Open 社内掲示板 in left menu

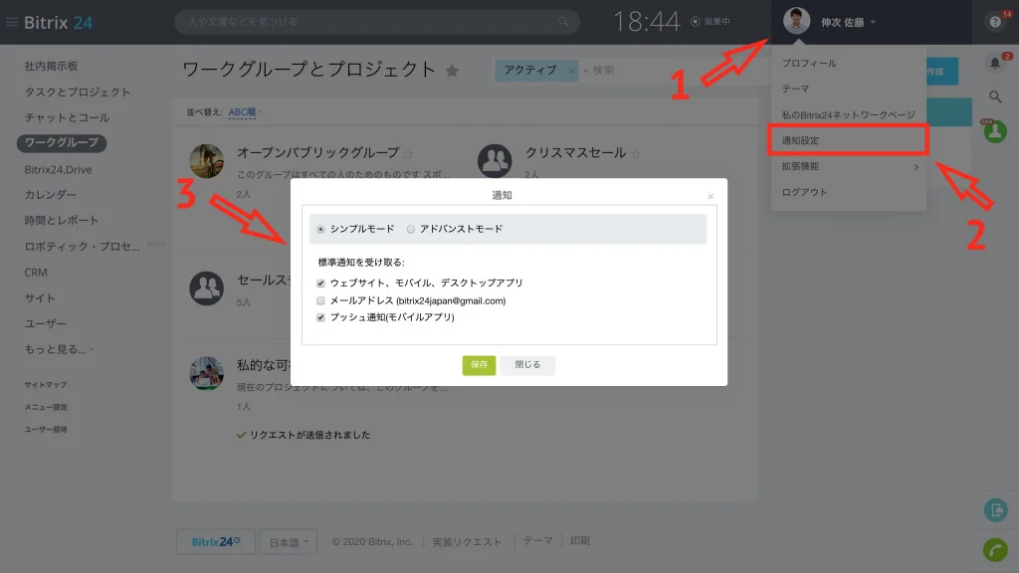[x=52, y=67]
